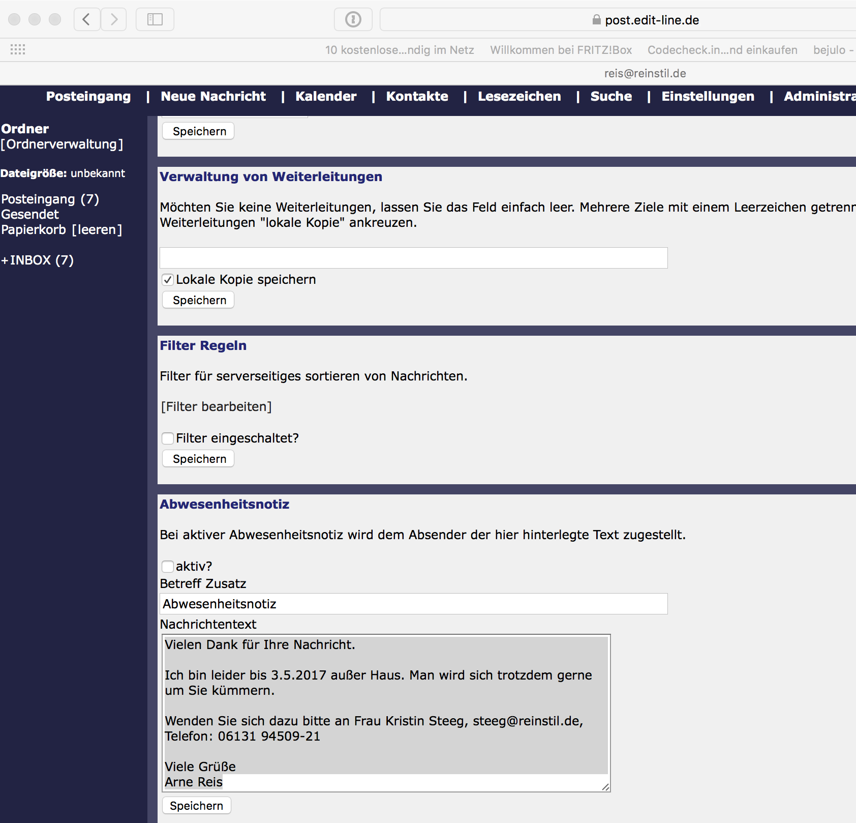Enable the Filter eingeschaltet checkbox
The image size is (856, 823).
[x=168, y=438]
